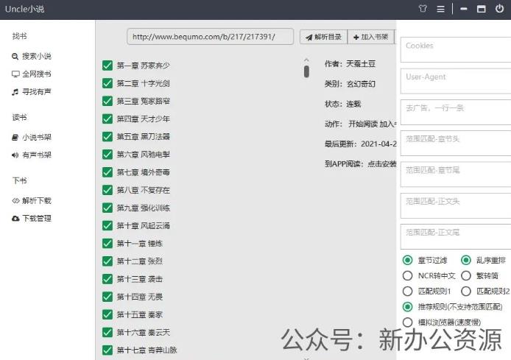Click the cloud icon beside 下载管理
The width and height of the screenshot is (511, 360).
tap(15, 218)
